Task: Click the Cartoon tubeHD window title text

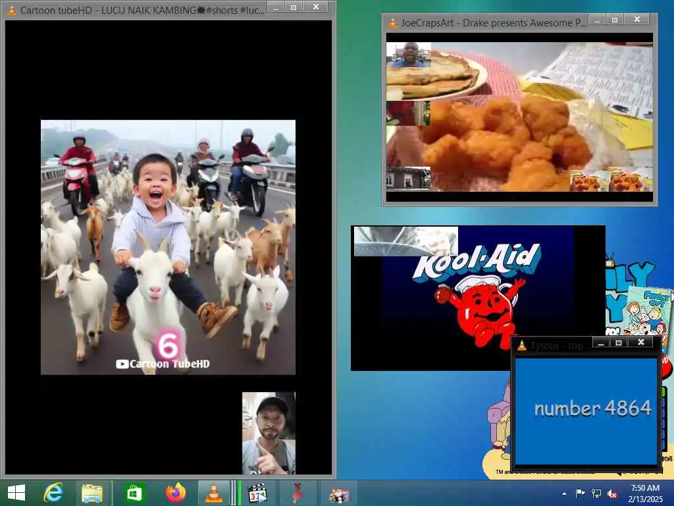Action: point(142,11)
